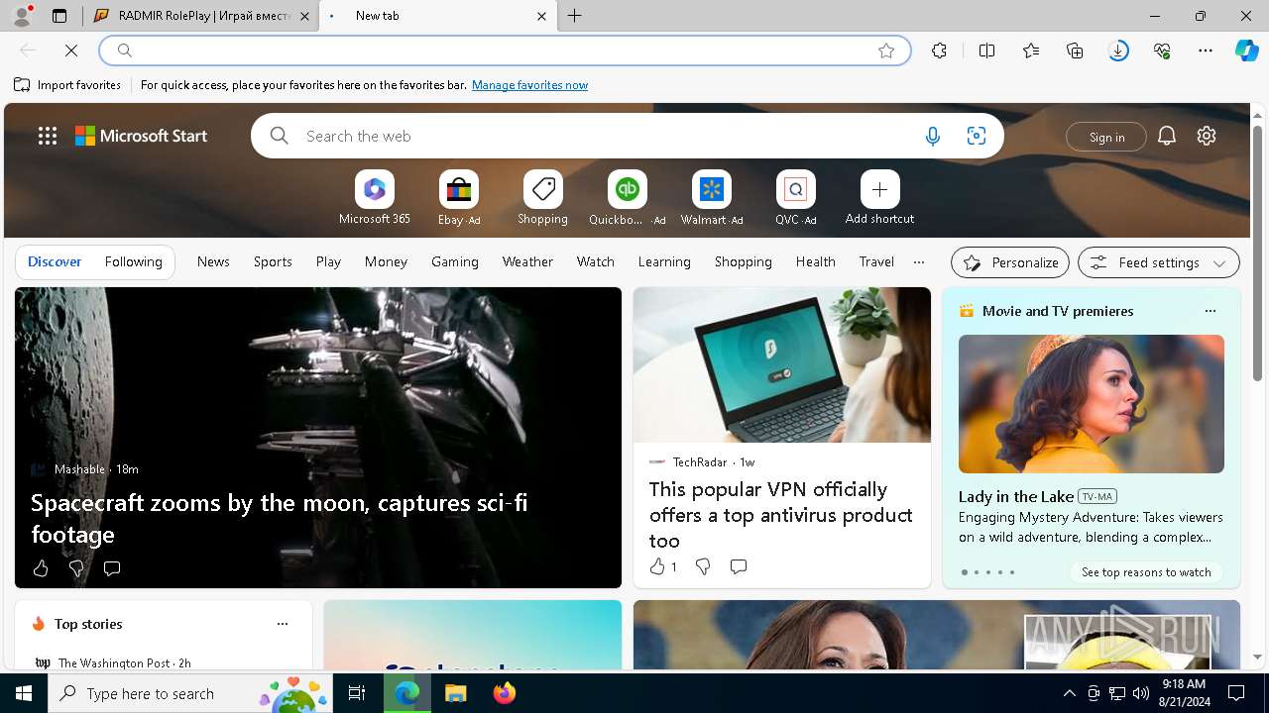Open the tab actions menu icon
The image size is (1269, 713).
(x=59, y=16)
